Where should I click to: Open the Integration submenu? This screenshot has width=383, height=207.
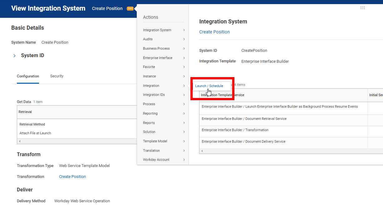tap(164, 86)
